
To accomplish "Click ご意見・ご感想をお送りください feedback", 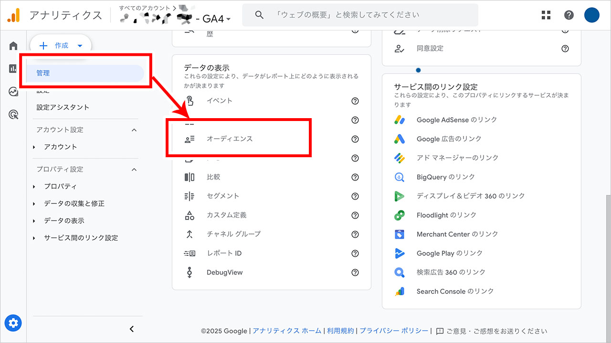I will pyautogui.click(x=492, y=331).
